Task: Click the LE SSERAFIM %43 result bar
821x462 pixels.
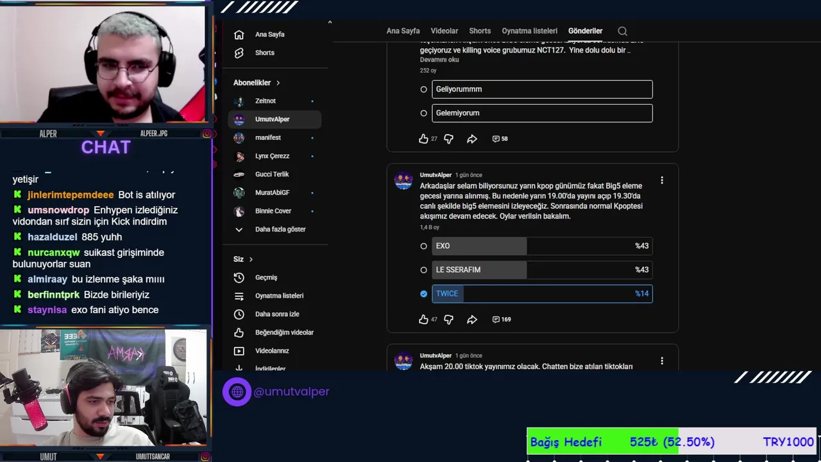Action: pos(542,269)
